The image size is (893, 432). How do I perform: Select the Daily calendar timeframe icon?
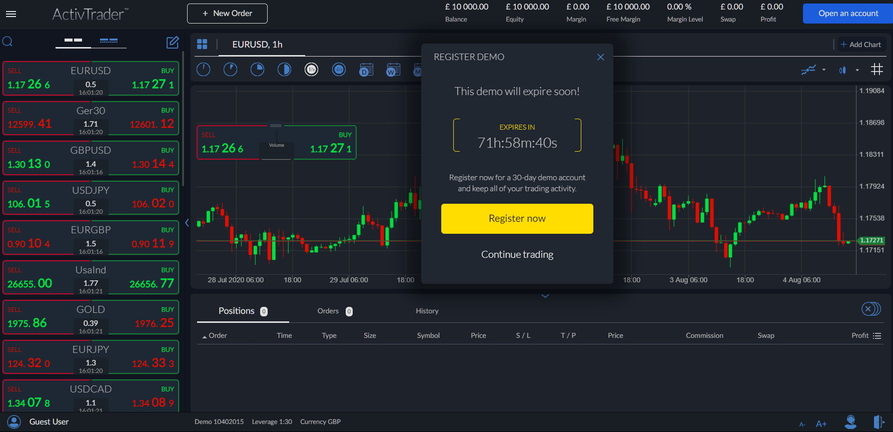tap(366, 70)
